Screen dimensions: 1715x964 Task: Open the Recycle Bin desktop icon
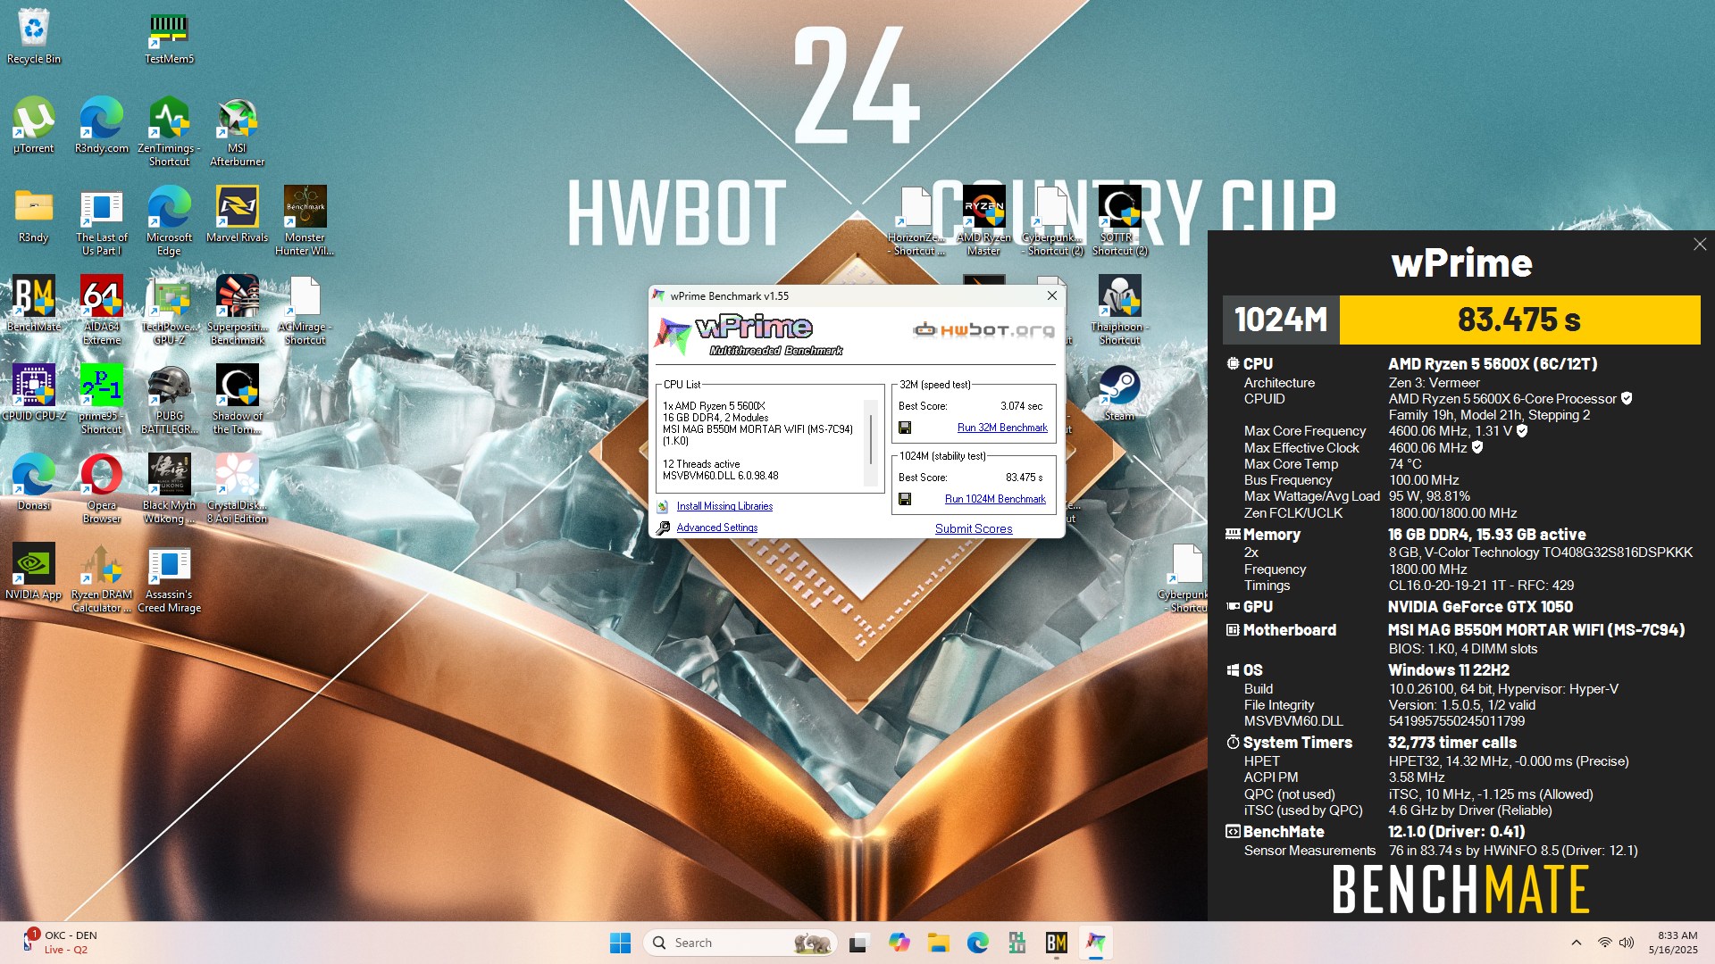tap(34, 37)
